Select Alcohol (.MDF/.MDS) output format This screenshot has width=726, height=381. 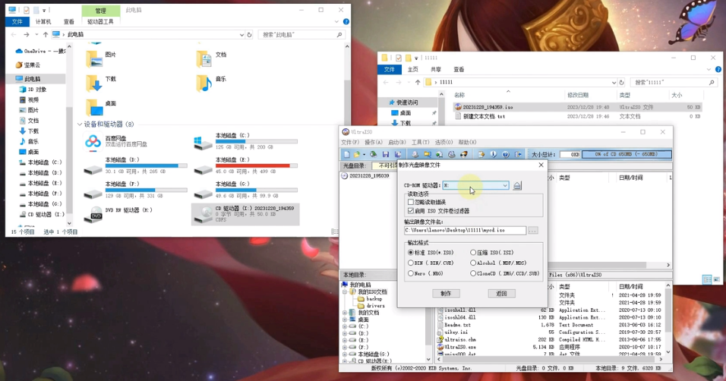pyautogui.click(x=472, y=263)
